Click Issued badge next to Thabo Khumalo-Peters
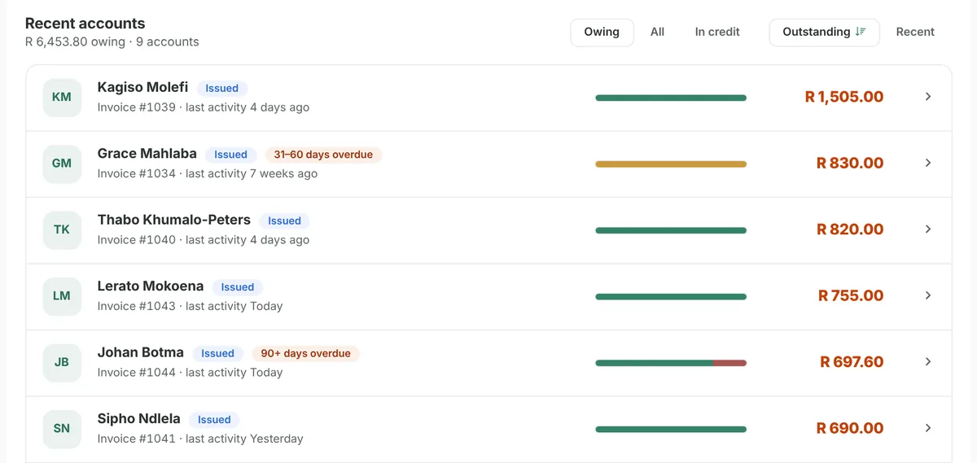The image size is (977, 463). (284, 221)
